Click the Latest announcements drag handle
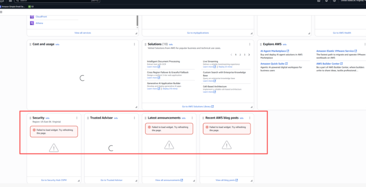 [145, 118]
